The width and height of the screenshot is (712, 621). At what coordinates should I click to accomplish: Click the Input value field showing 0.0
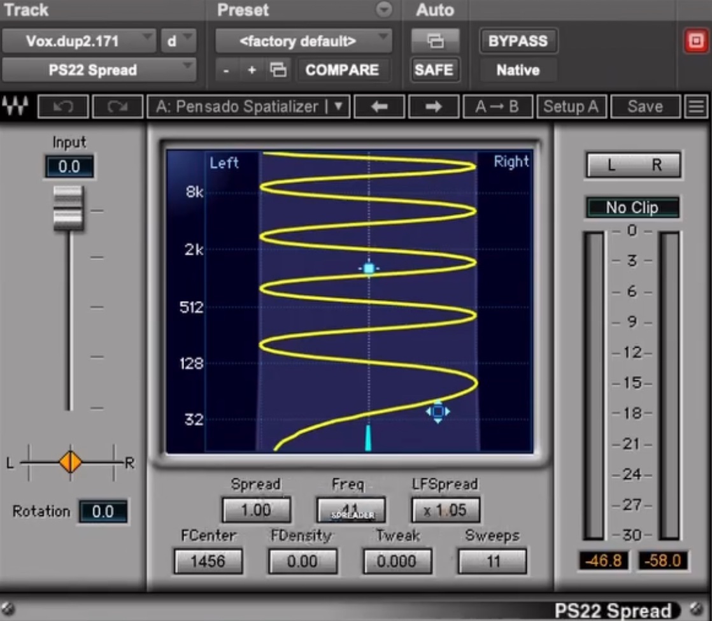point(69,167)
